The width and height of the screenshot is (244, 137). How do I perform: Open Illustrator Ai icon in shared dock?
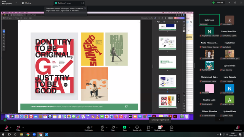tap(175, 116)
